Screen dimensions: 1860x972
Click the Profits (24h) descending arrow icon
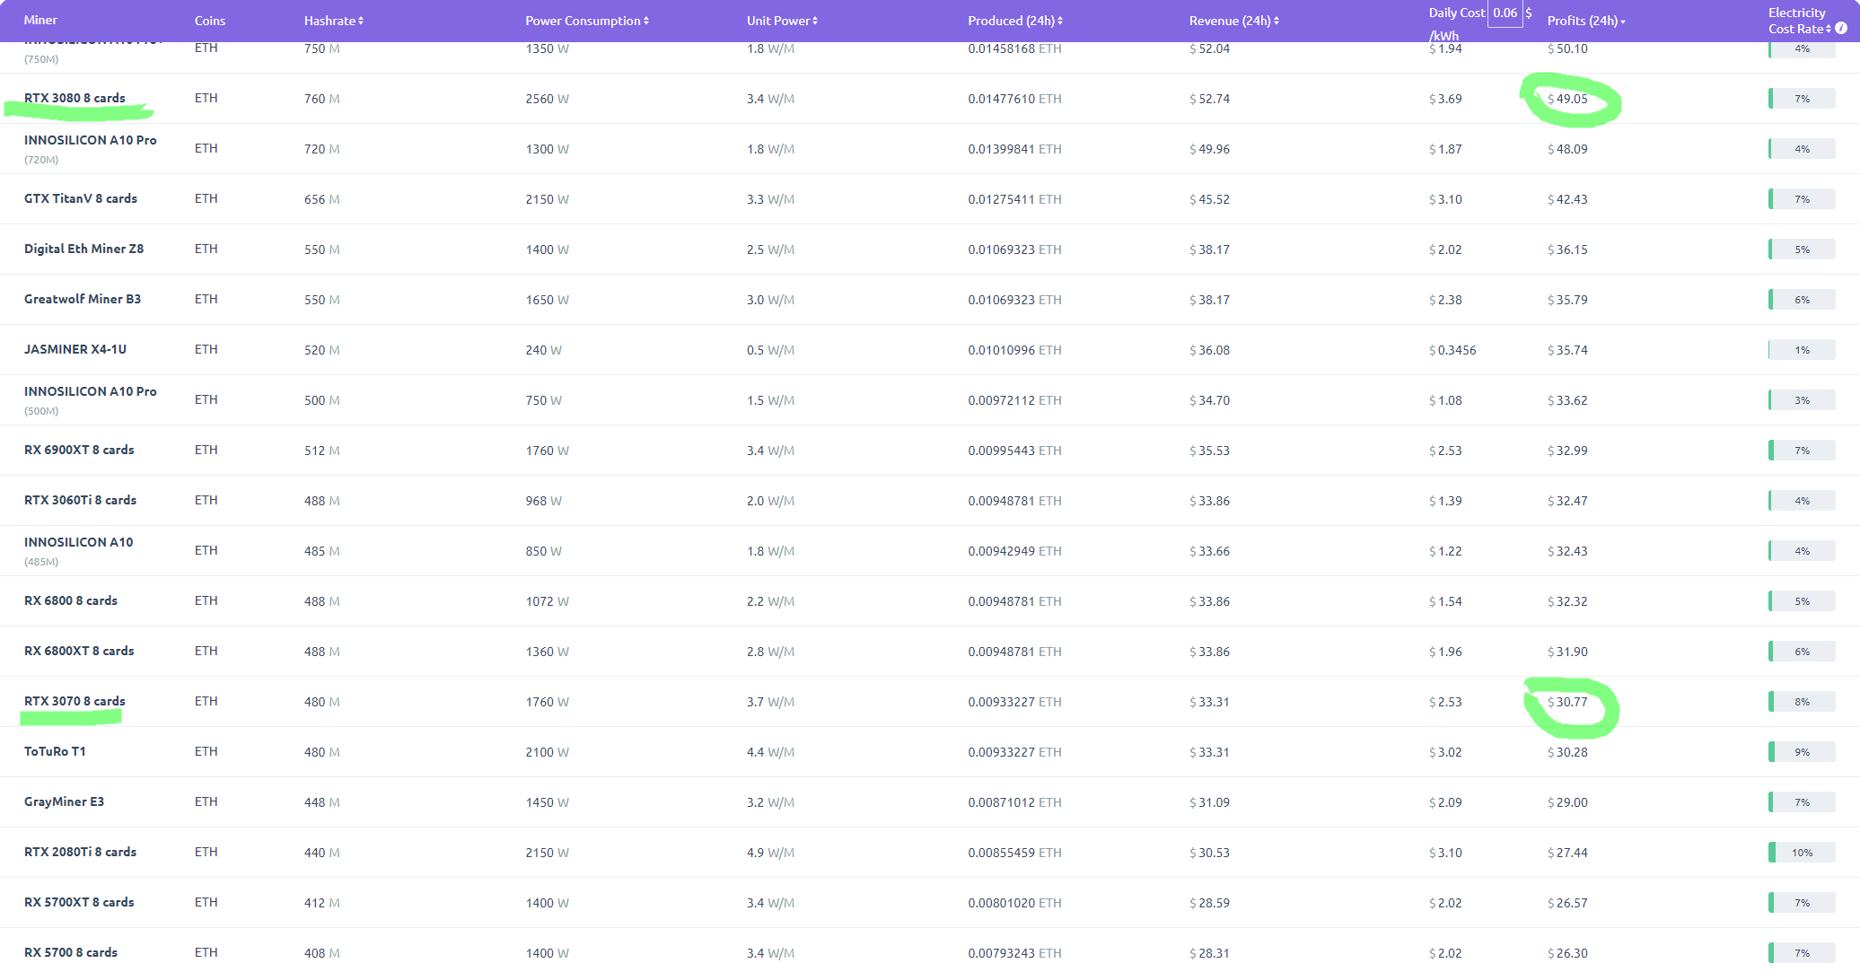click(1623, 22)
